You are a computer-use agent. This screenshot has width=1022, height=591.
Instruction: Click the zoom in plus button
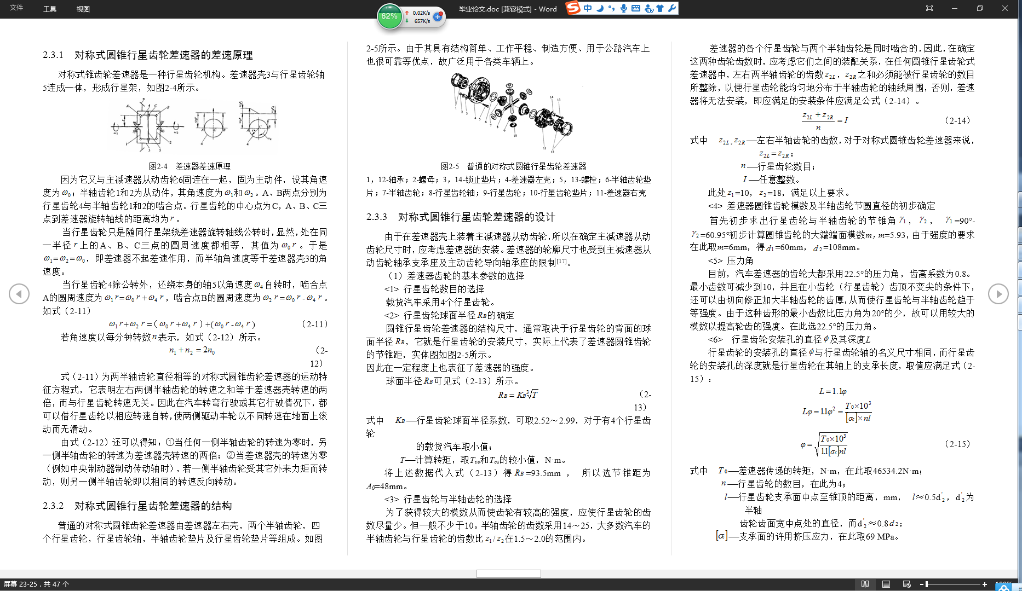click(x=984, y=584)
